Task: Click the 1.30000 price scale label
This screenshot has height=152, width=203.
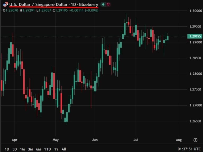Action: pos(196,11)
